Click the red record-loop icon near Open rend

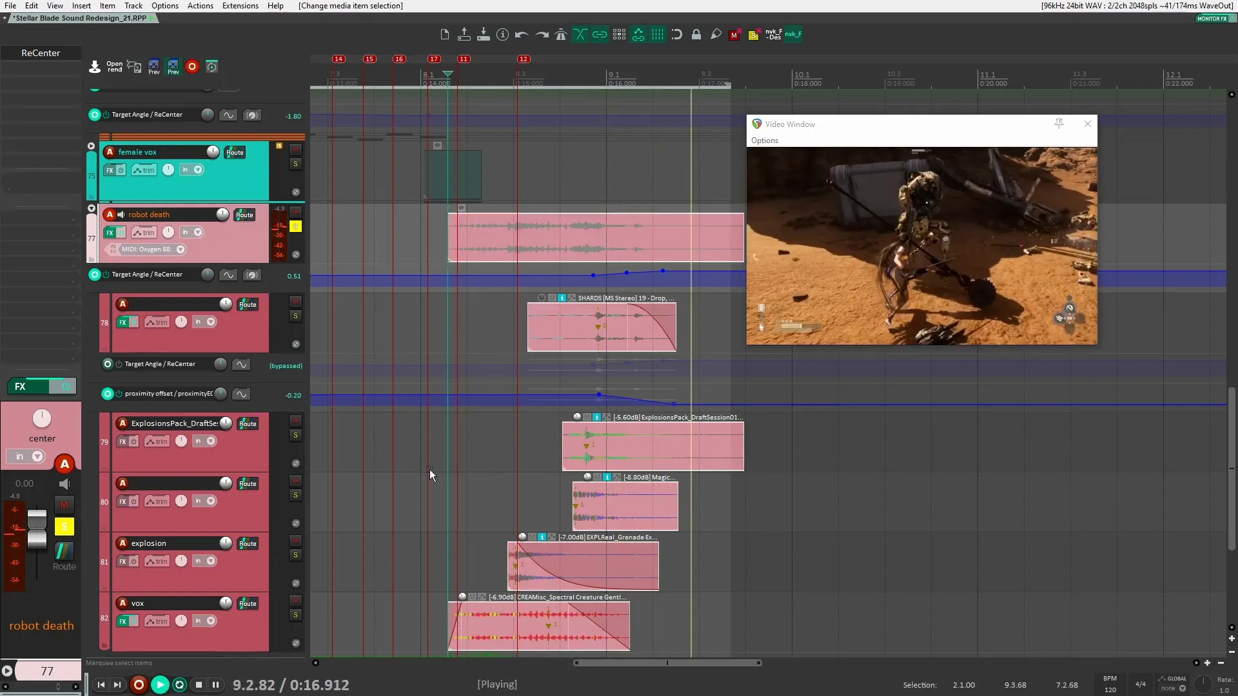click(x=192, y=66)
